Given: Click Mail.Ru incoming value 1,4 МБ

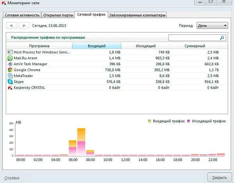Looking at the screenshot, I should click(115, 58).
